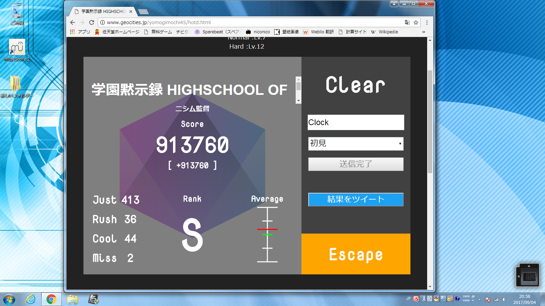
Task: Open the Windows Start menu
Action: click(9, 299)
